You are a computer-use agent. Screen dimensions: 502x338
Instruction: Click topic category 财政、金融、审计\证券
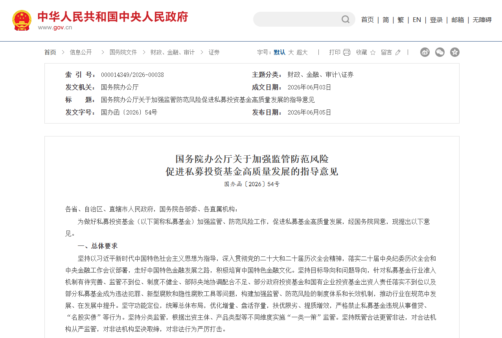click(320, 75)
